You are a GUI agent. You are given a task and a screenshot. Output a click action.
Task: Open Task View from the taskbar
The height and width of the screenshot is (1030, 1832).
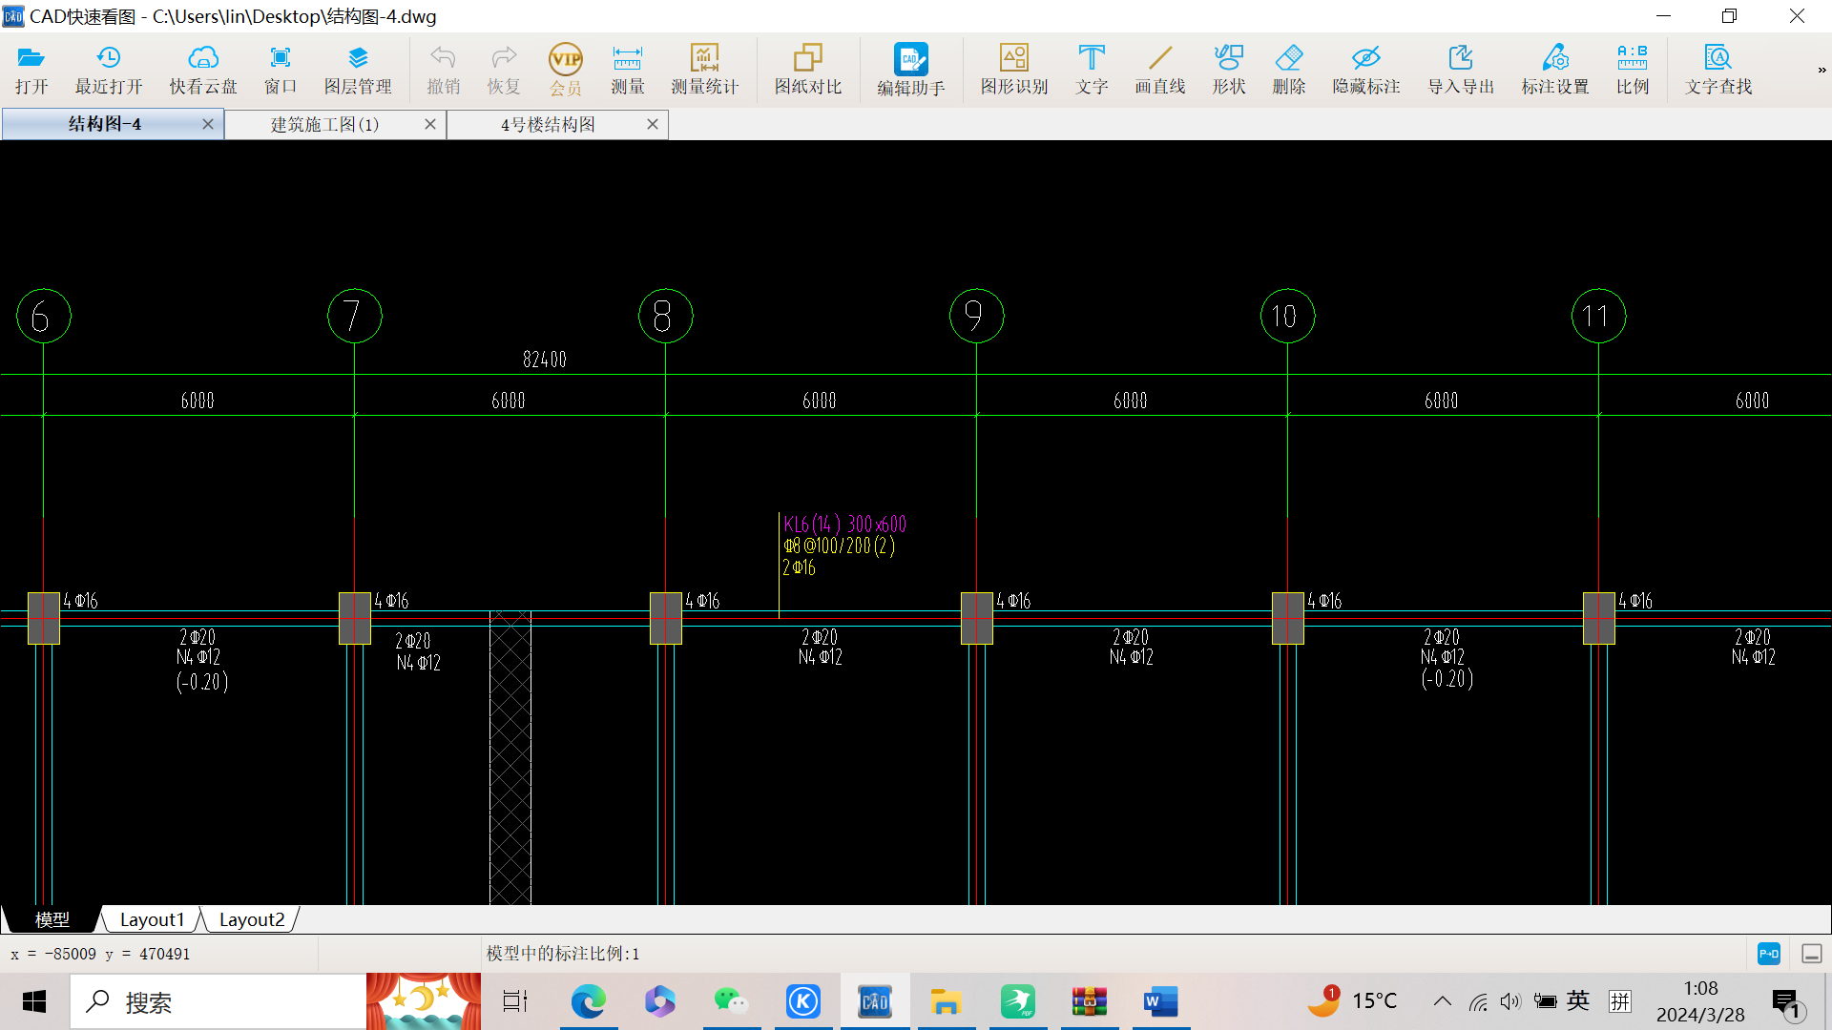[x=515, y=1001]
